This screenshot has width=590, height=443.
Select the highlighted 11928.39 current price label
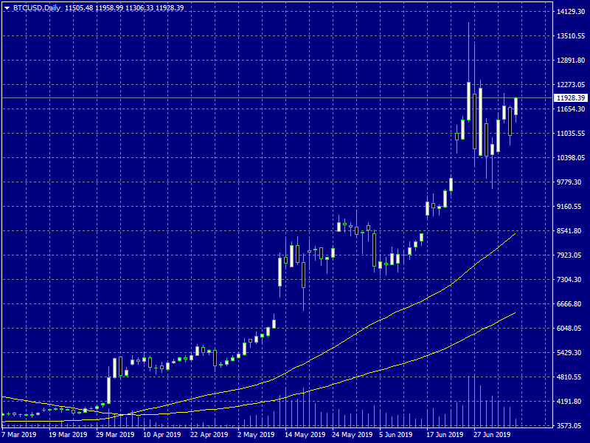[571, 98]
